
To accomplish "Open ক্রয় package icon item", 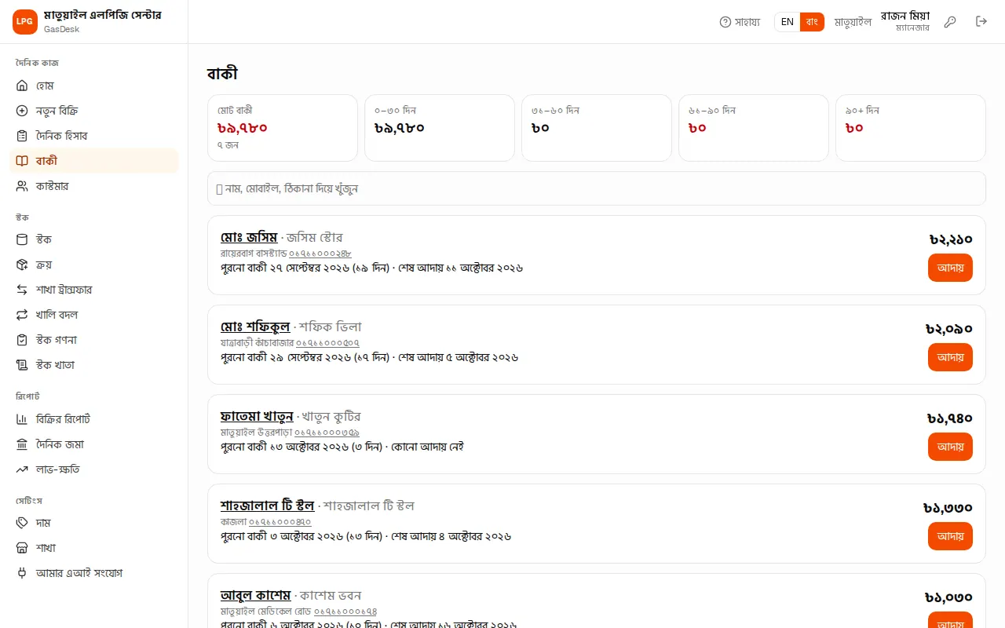I will coord(94,265).
